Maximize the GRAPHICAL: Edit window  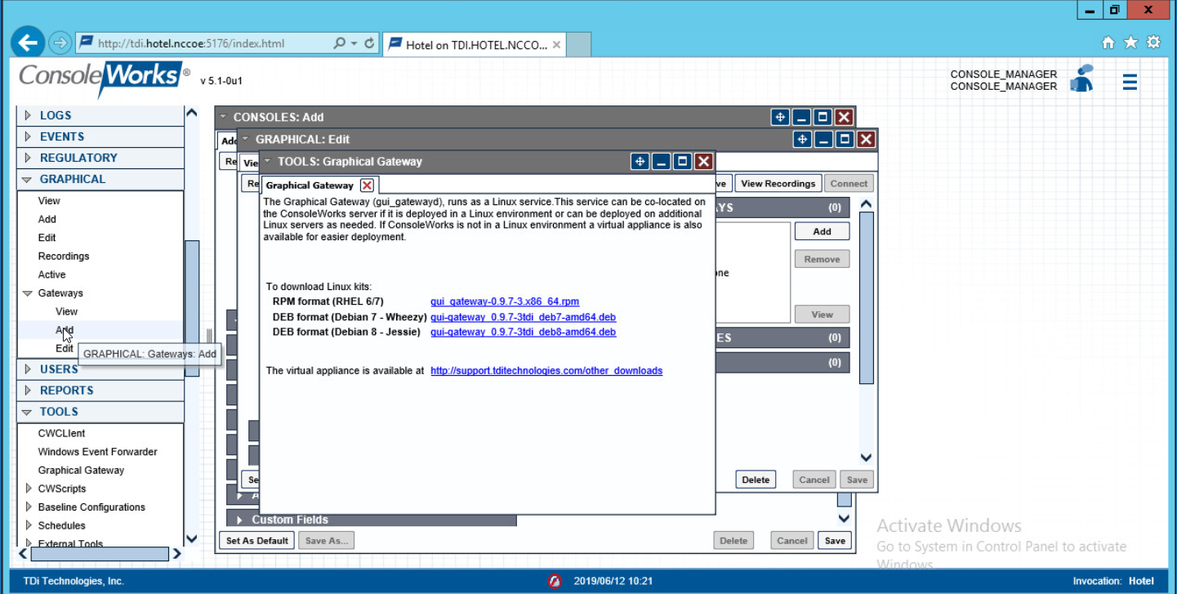[x=845, y=140]
